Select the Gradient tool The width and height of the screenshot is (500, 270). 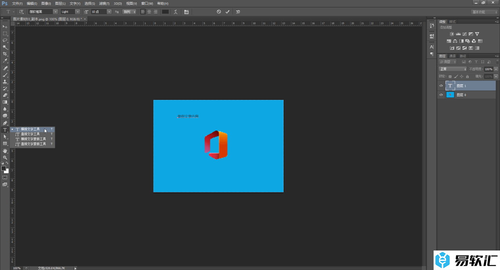coord(5,102)
